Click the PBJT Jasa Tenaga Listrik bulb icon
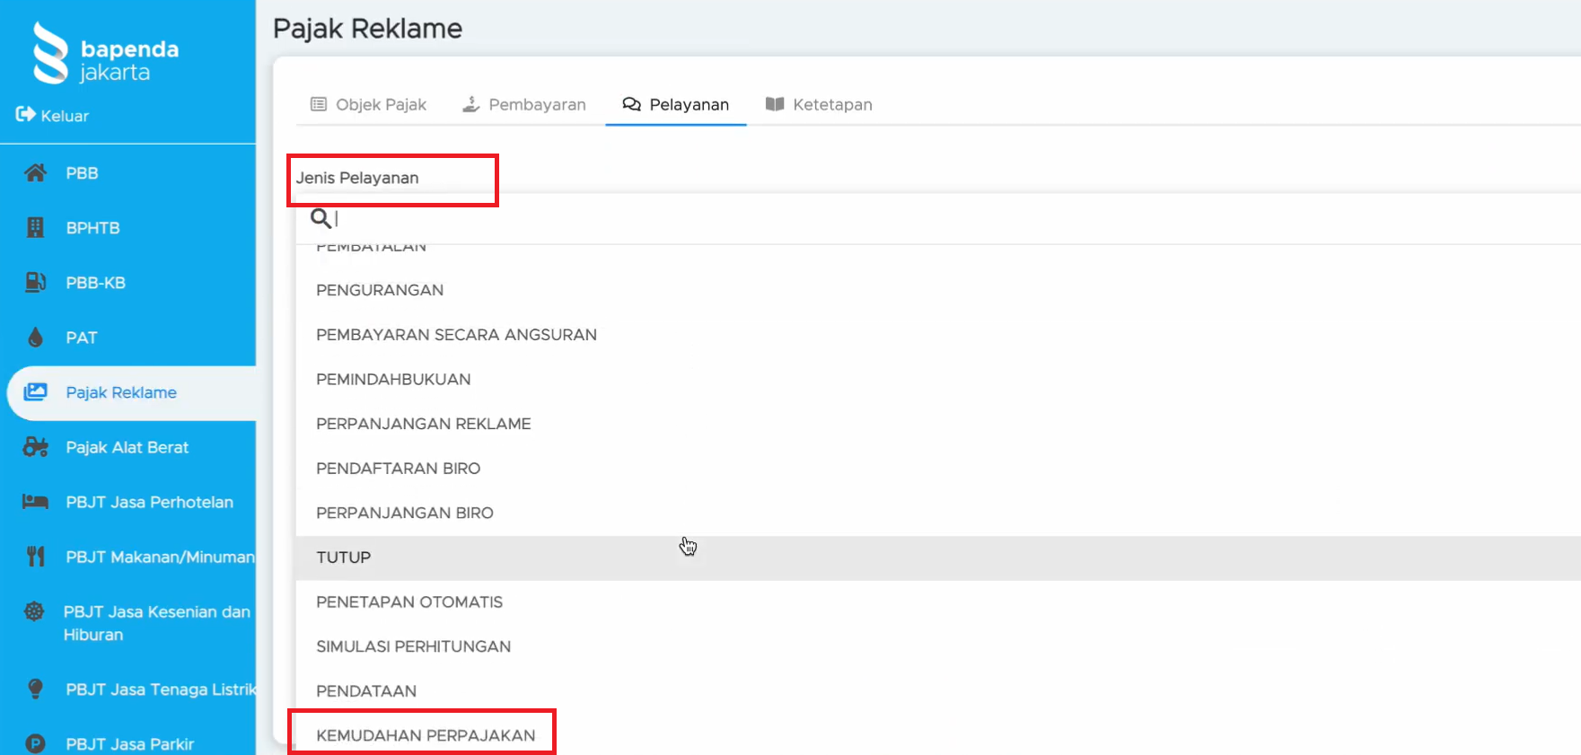This screenshot has width=1581, height=755. click(x=35, y=689)
